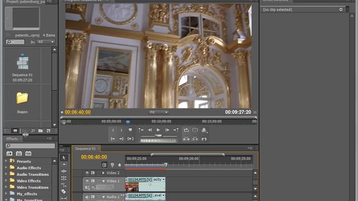Toggle the timeline Snap button
Viewport: 358px width, 201px height.
(x=105, y=165)
